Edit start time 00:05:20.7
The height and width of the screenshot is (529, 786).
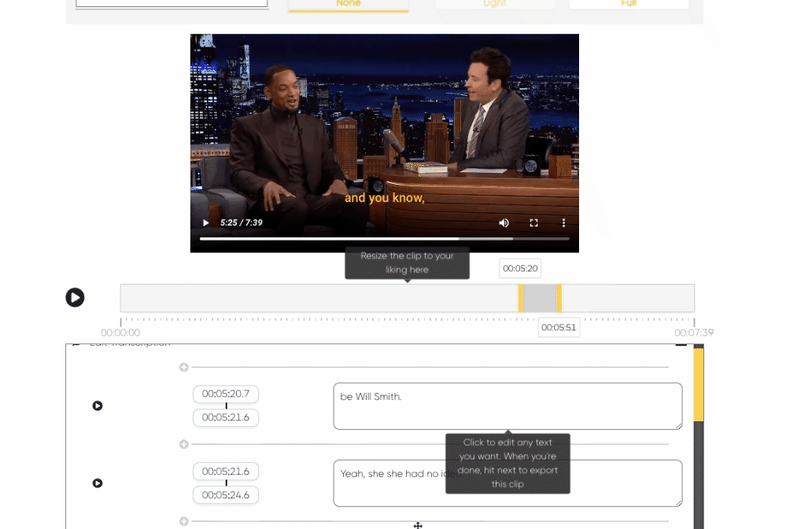[x=226, y=394]
